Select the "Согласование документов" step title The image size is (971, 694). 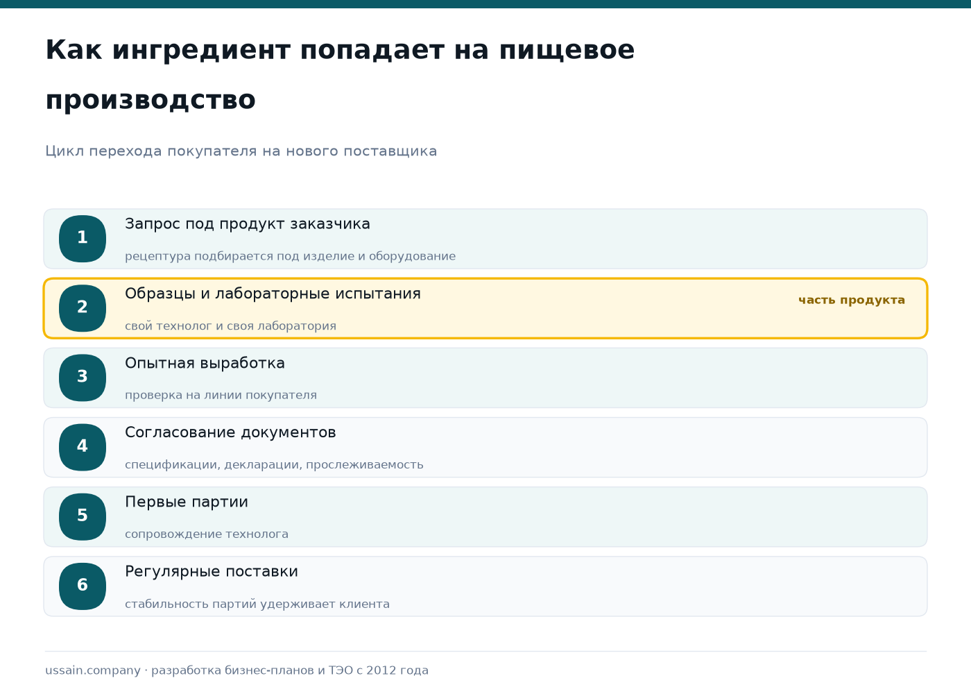coord(230,432)
